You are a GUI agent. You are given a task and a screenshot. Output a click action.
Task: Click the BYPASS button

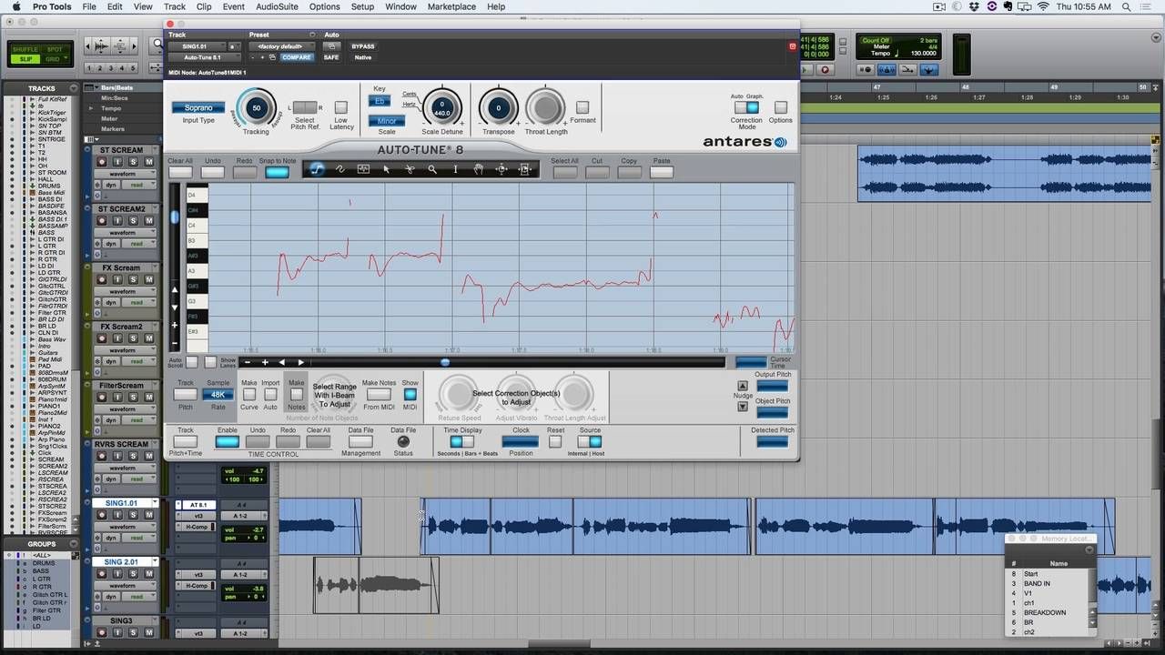(x=363, y=46)
